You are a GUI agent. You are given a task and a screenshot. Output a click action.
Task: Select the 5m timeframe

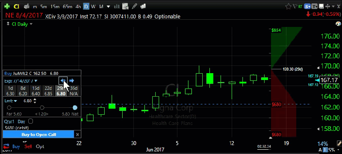44,6
